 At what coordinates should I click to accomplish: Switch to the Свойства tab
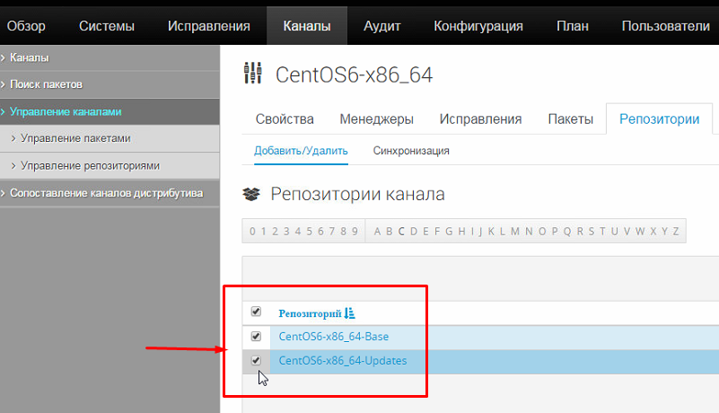click(285, 119)
